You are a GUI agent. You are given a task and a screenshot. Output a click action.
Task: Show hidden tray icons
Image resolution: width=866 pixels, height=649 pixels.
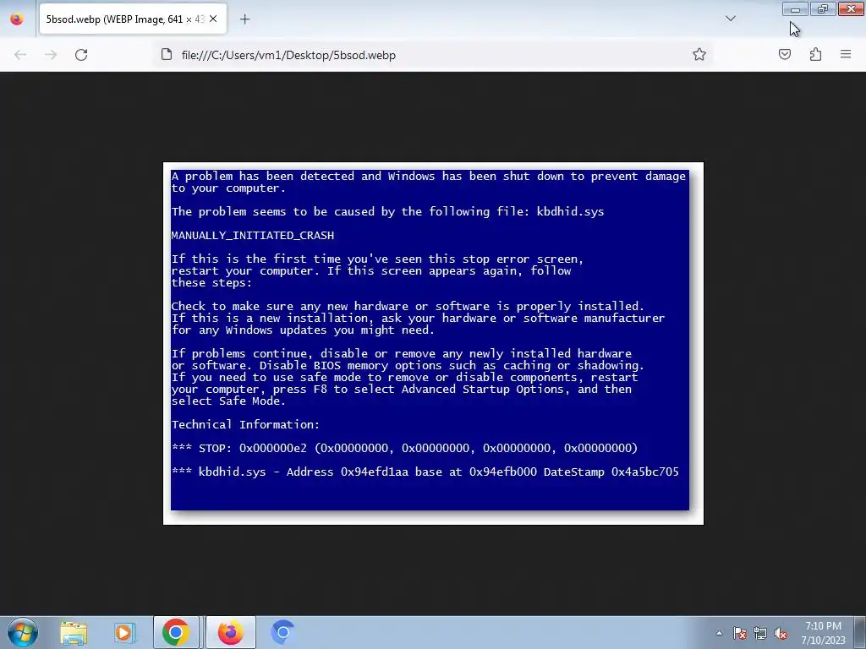(719, 633)
